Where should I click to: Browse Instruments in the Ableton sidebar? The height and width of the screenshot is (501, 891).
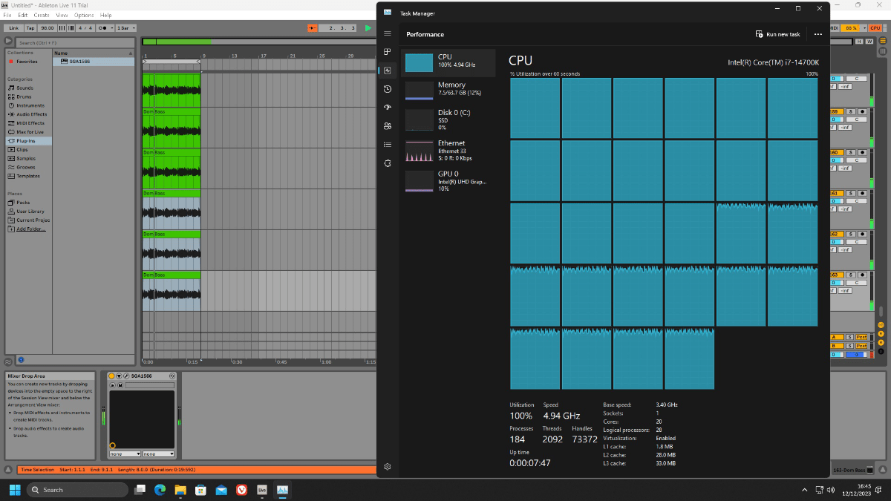(30, 105)
